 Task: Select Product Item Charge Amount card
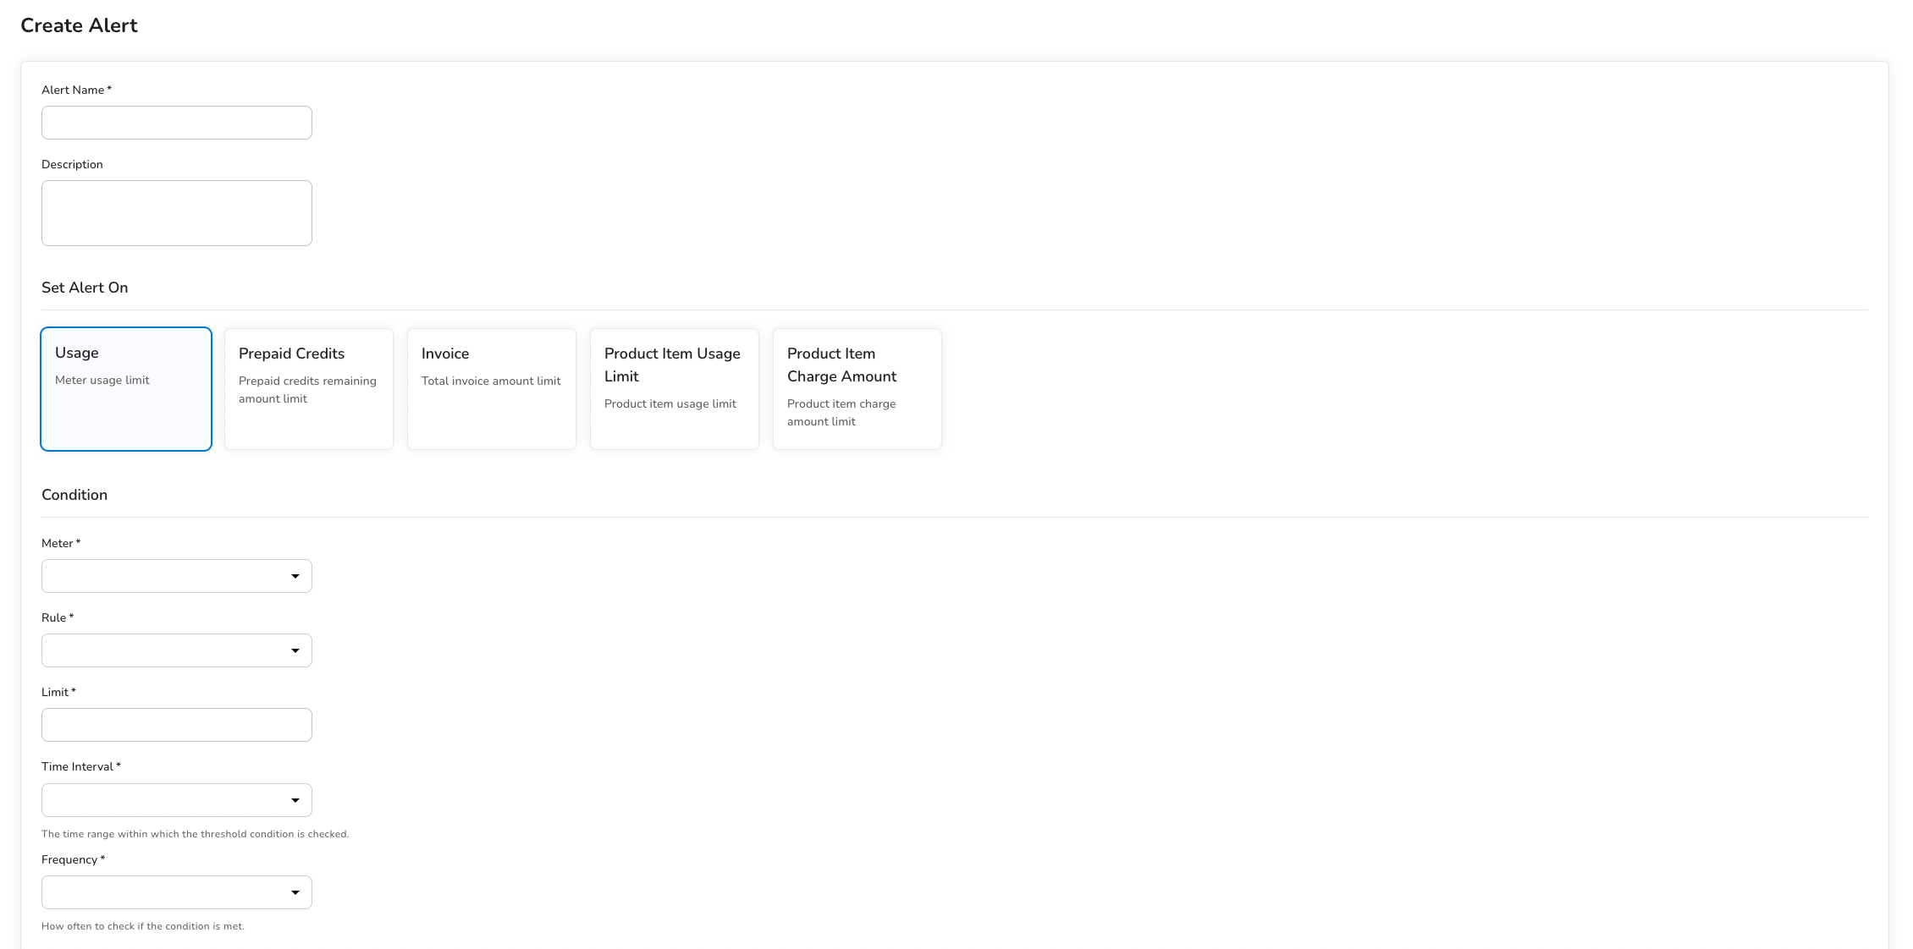857,389
